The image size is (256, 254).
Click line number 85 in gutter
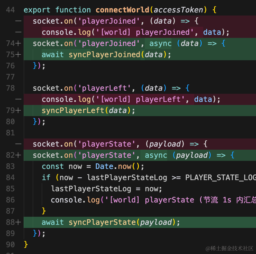point(11,189)
